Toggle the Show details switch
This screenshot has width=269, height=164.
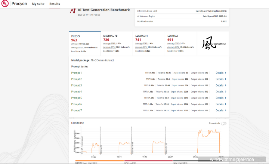[223, 123]
